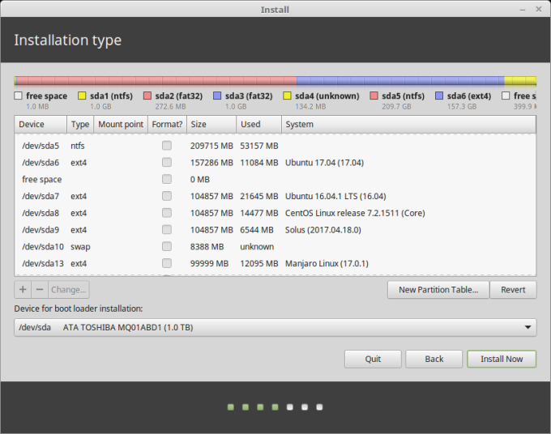The width and height of the screenshot is (551, 434).
Task: Toggle Format checkbox for /dev/sda5
Action: 167,146
